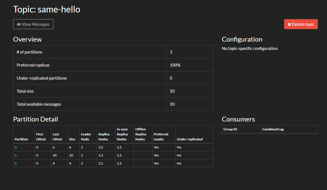
Task: Click the Leader Node column header
Action: 86,136
